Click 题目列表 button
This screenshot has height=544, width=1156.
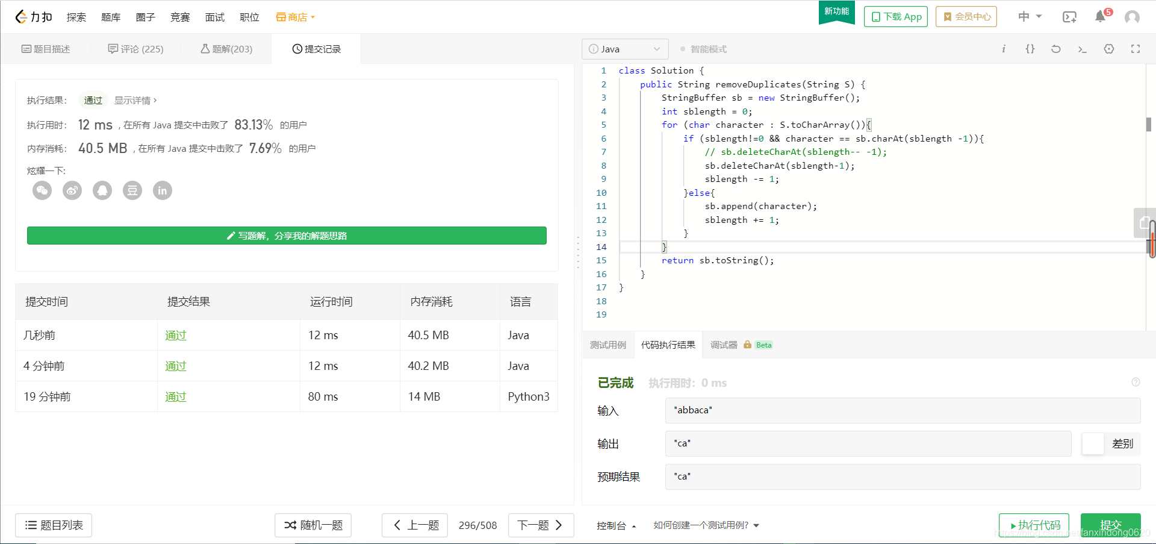[54, 525]
